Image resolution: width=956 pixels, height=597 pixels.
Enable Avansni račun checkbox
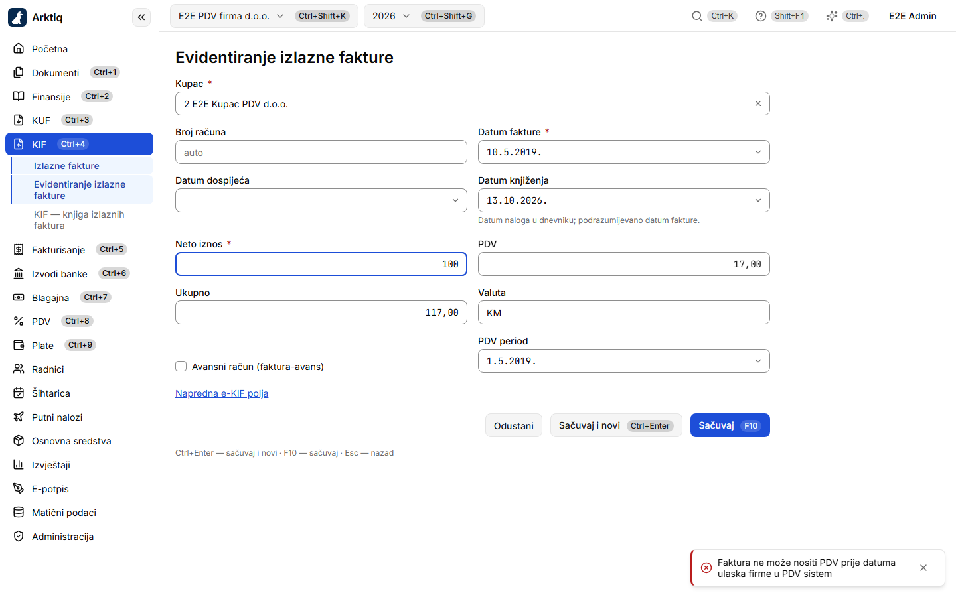click(x=181, y=366)
